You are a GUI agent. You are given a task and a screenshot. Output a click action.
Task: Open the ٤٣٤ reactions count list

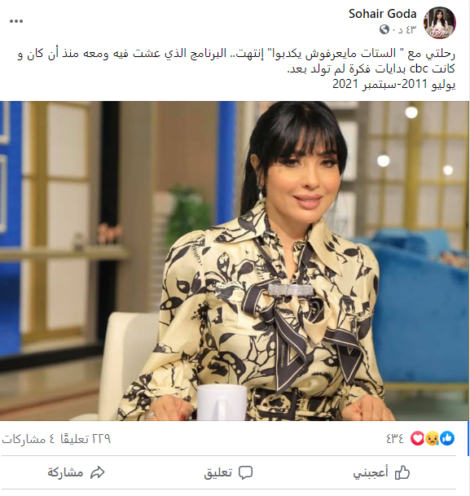tap(395, 439)
